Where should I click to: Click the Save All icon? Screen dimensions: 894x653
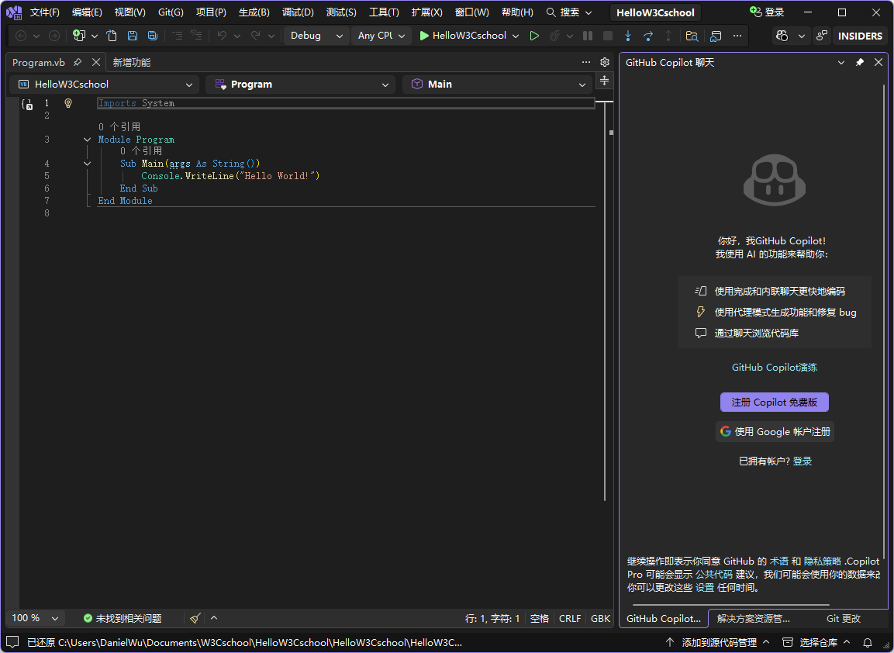(x=153, y=36)
